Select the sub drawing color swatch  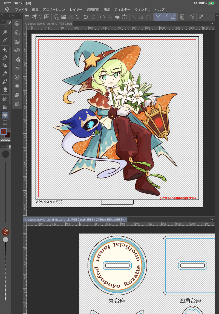[8, 135]
